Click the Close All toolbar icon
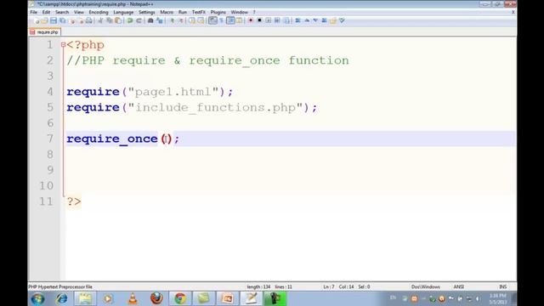Image resolution: width=544 pixels, height=306 pixels. 81,20
